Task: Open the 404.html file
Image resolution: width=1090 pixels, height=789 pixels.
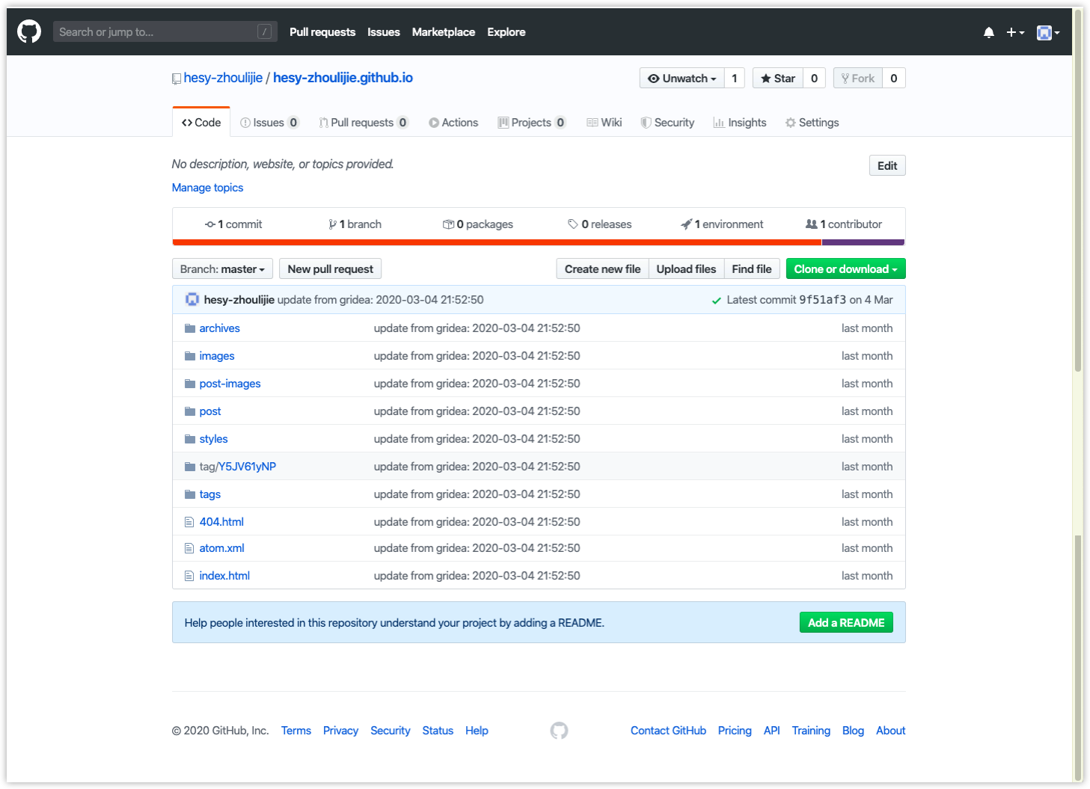Action: tap(221, 522)
